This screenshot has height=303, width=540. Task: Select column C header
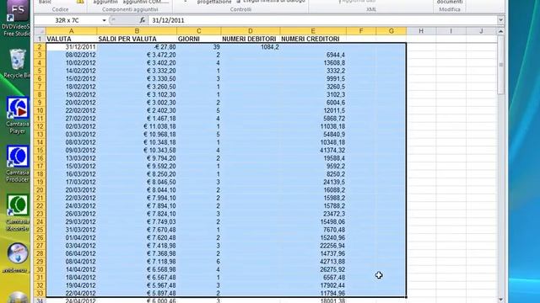point(199,31)
